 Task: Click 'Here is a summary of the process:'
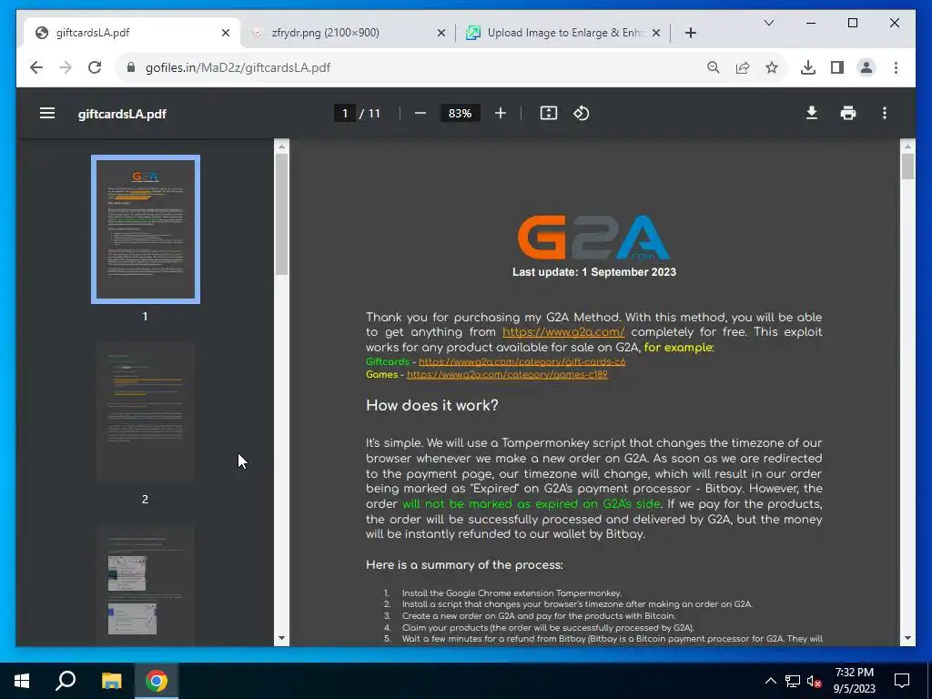(x=464, y=564)
